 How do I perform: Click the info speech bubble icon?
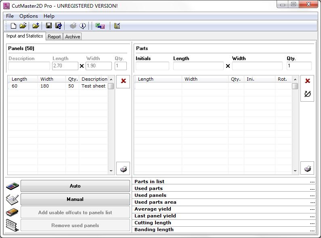click(83, 26)
